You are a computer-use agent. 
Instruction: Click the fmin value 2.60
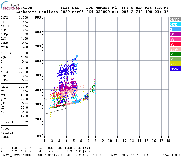[24, 47]
